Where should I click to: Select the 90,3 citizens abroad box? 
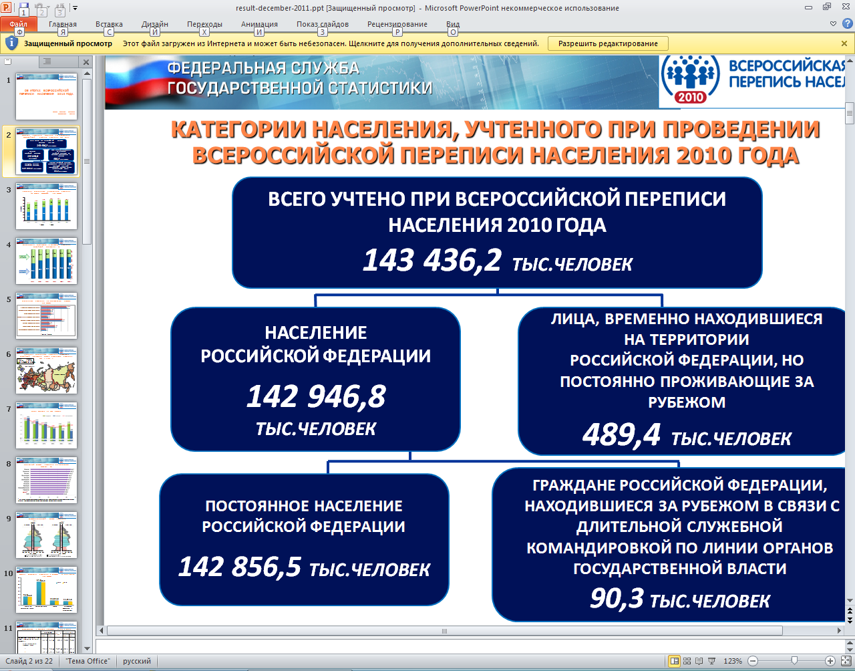tap(669, 545)
